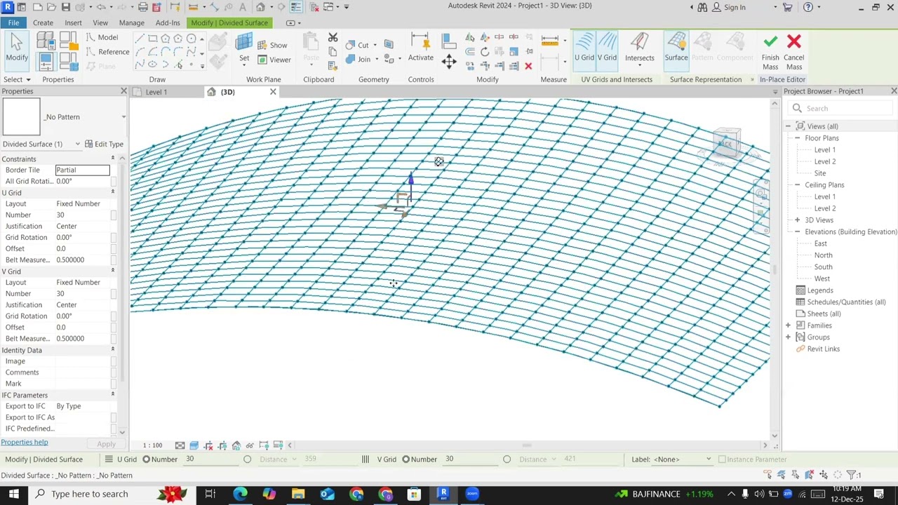Open the Select panel dropdown
Image resolution: width=898 pixels, height=505 pixels.
point(17,79)
